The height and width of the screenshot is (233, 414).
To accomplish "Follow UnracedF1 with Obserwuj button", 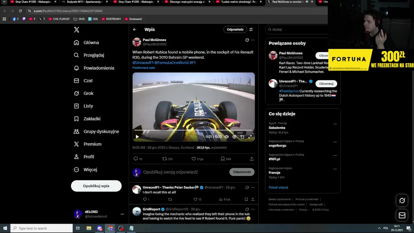I will 326,83.
